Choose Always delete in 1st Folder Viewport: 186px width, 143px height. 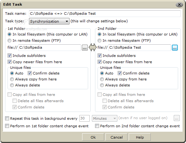point(12,85)
